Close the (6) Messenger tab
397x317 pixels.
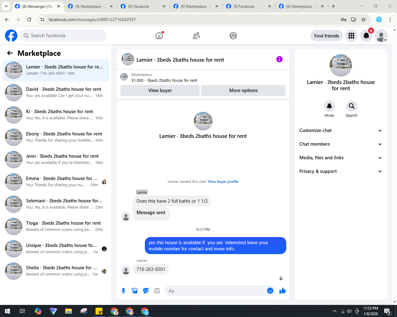(x=59, y=6)
